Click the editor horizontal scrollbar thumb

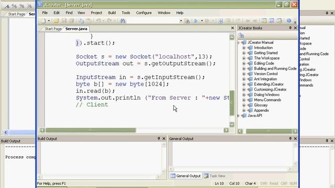point(91,130)
